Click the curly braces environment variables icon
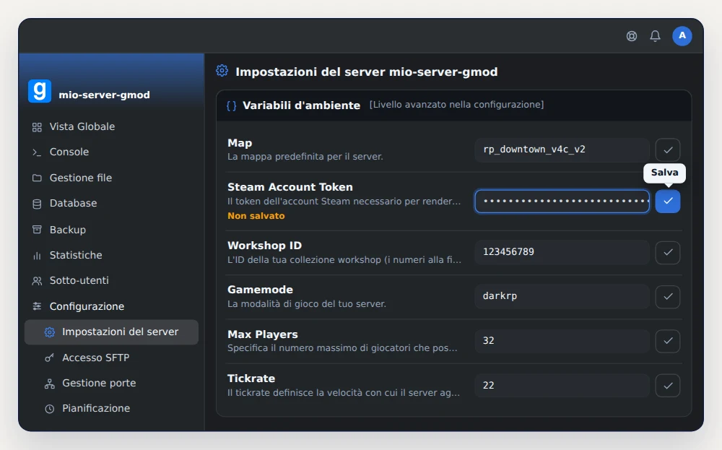Screen dimensions: 722x450 (231, 106)
